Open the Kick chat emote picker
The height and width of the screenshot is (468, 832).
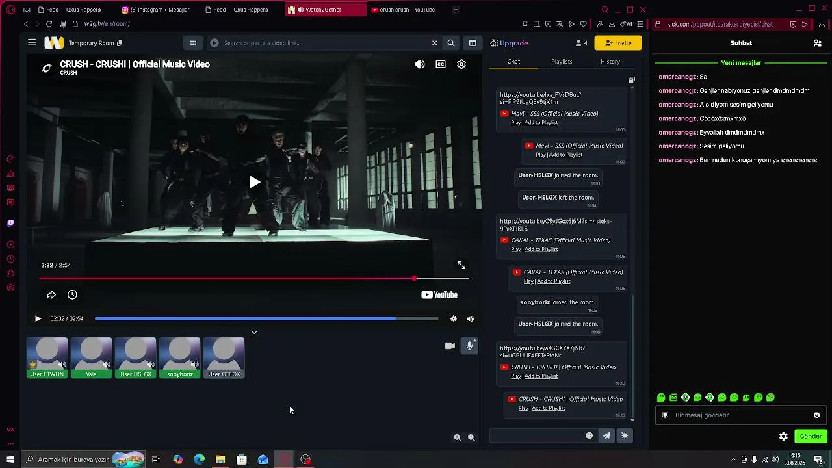[x=817, y=415]
